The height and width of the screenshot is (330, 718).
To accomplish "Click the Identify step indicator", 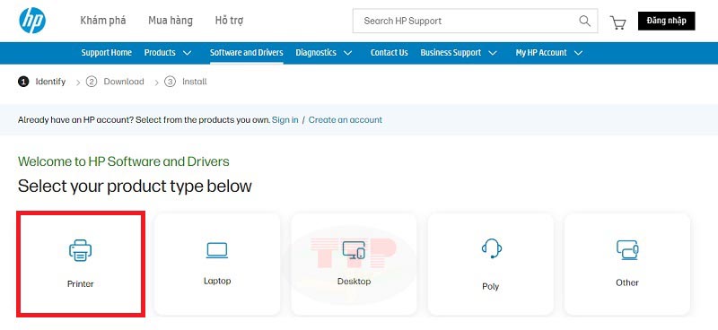I will [41, 82].
